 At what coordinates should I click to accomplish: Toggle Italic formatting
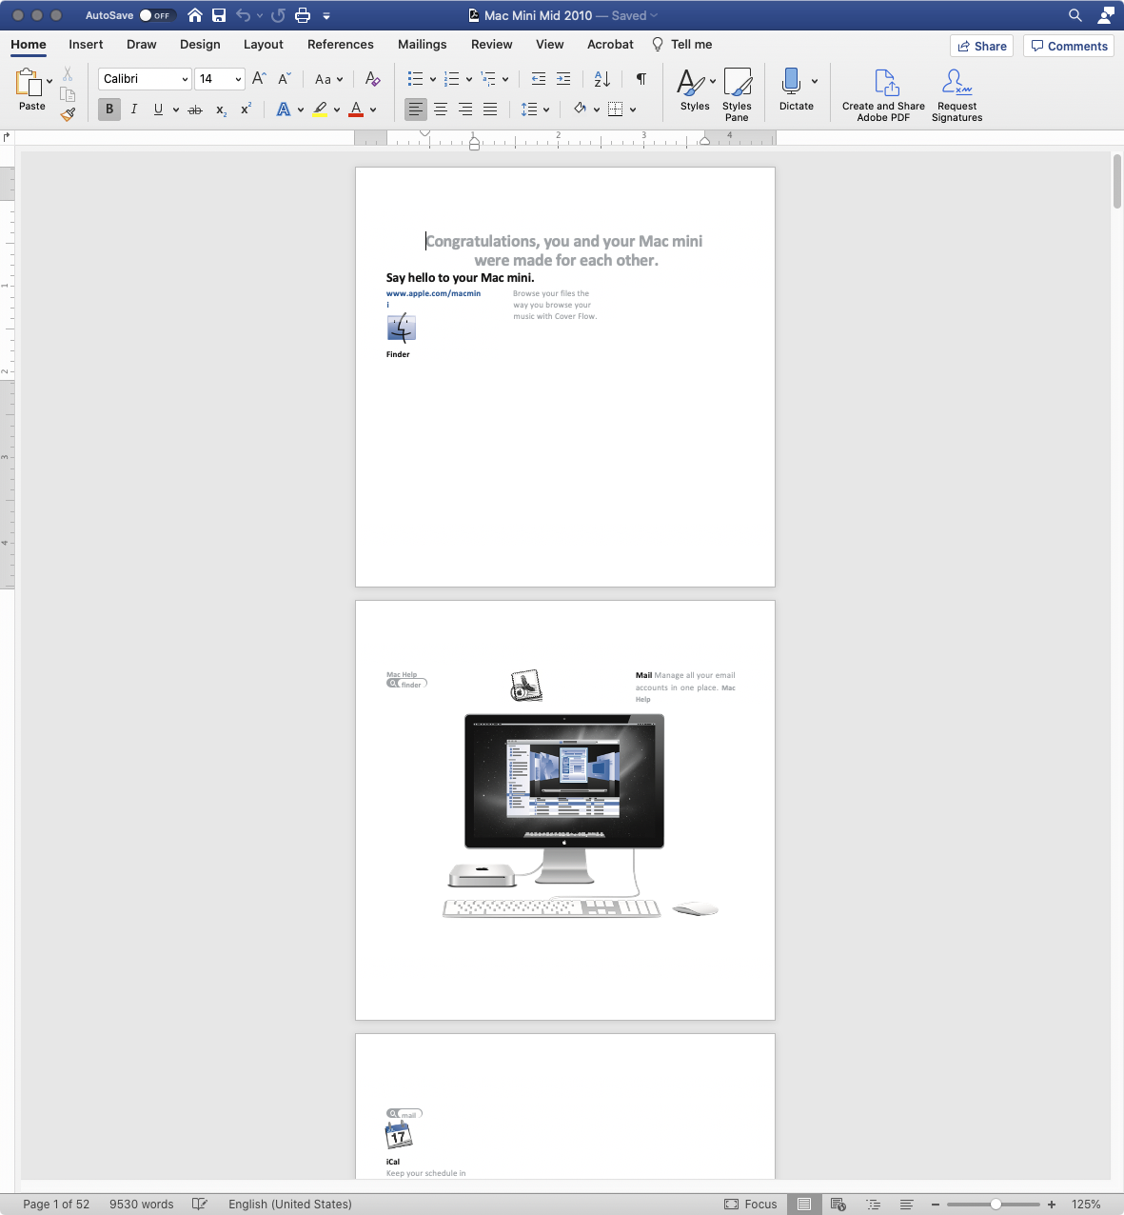click(x=134, y=110)
